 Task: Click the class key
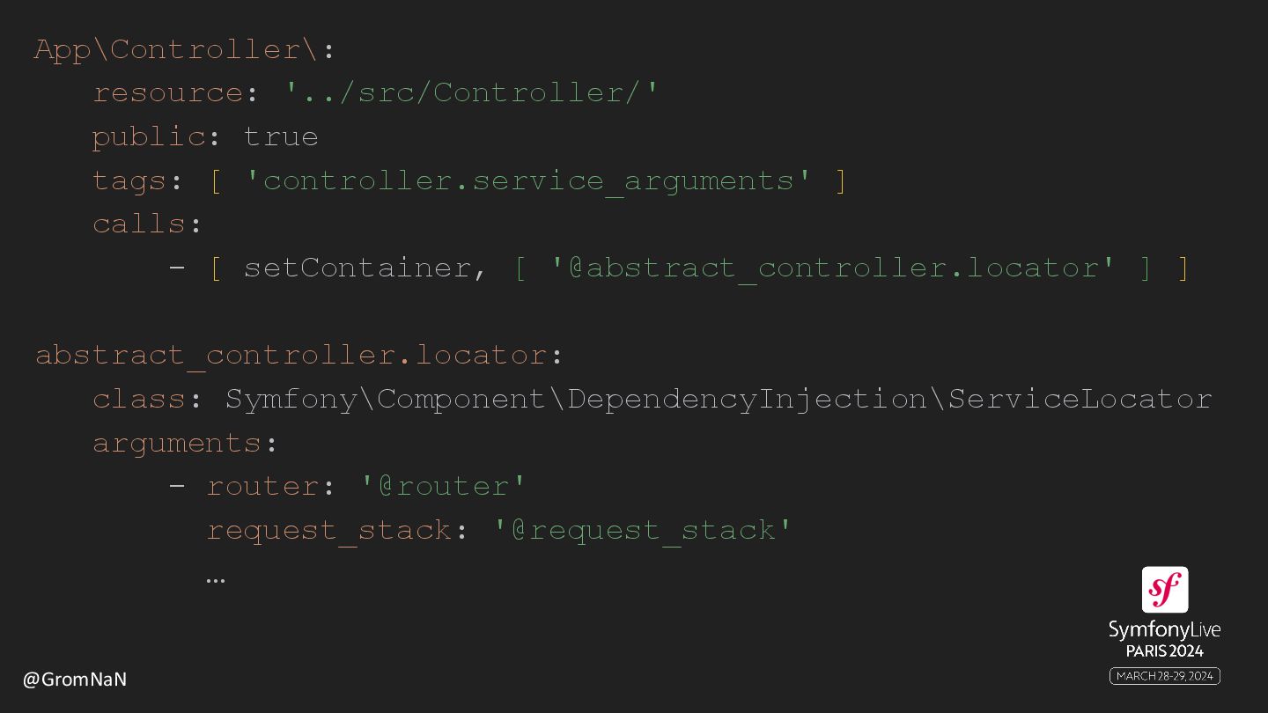(139, 399)
